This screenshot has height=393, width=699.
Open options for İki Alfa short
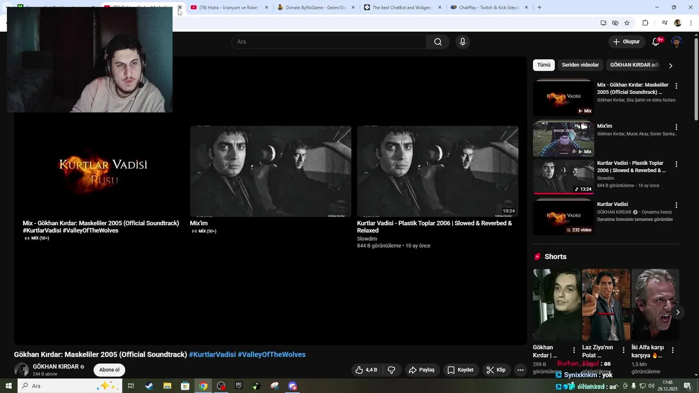tap(673, 350)
